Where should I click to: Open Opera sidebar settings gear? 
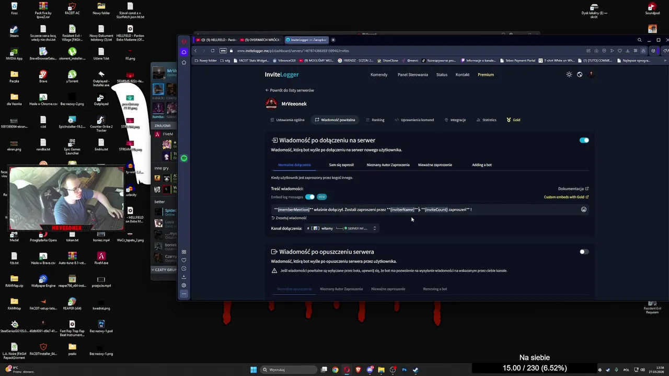184,285
